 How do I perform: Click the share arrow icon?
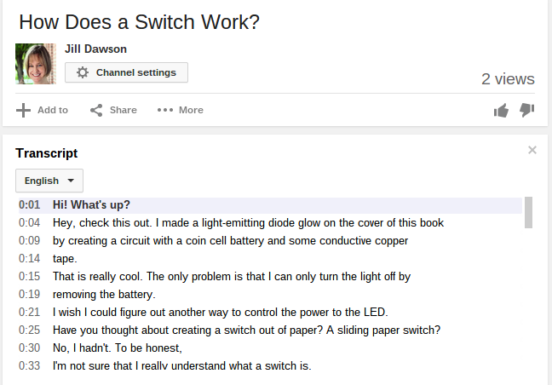click(96, 110)
